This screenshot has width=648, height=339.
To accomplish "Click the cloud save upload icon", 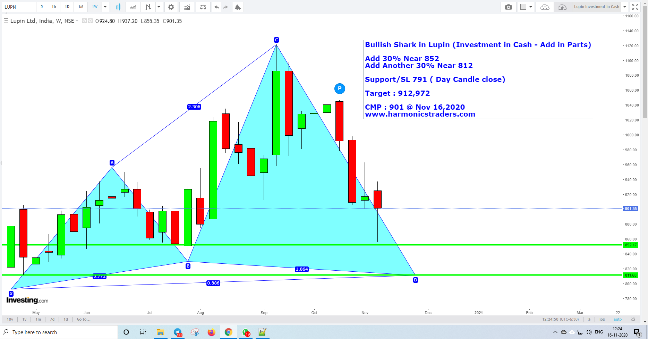I will click(562, 7).
